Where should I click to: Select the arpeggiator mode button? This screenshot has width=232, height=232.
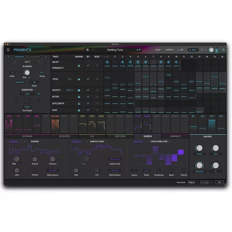coord(35,57)
